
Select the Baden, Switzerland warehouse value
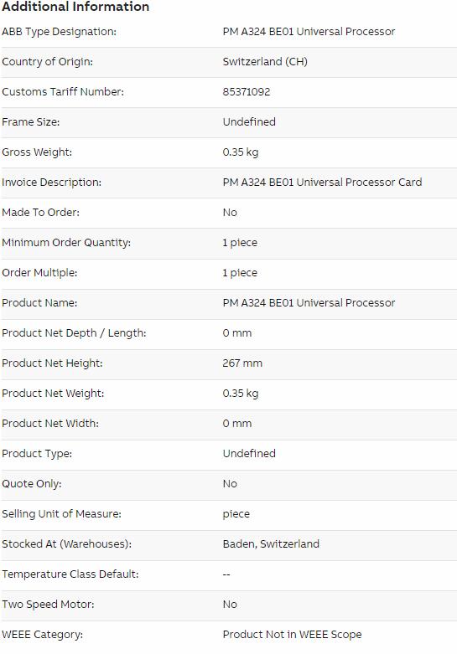pyautogui.click(x=271, y=544)
